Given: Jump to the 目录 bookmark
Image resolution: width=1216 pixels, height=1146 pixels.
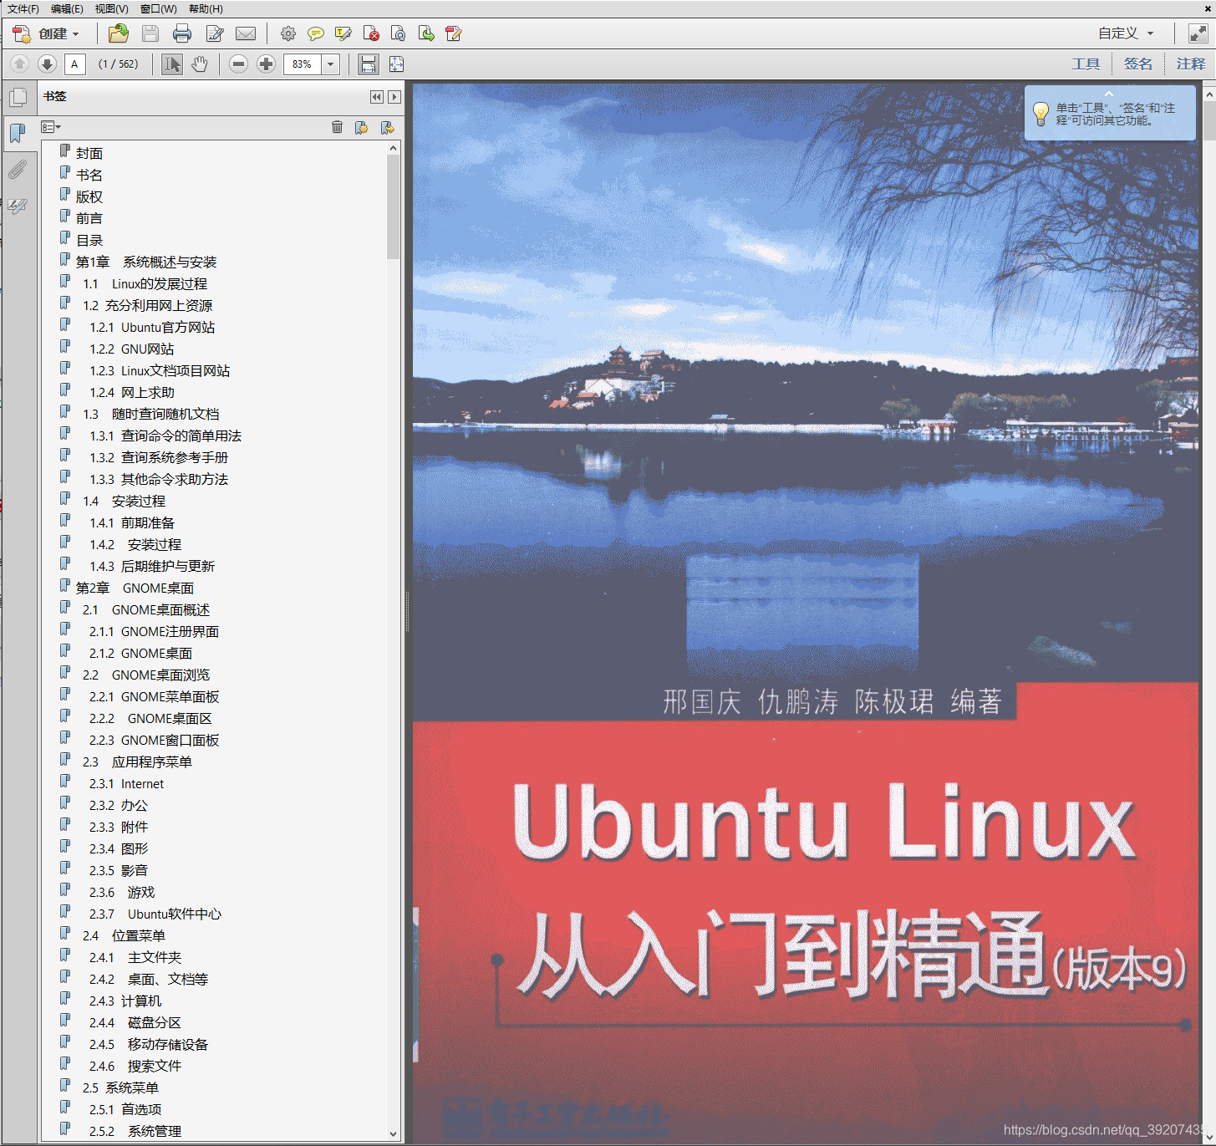Looking at the screenshot, I should [89, 240].
